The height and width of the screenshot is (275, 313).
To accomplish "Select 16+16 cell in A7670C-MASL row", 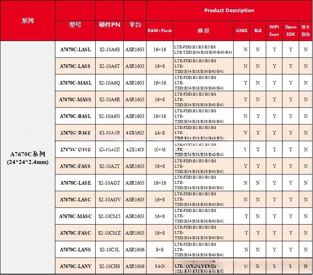I will 160,83.
